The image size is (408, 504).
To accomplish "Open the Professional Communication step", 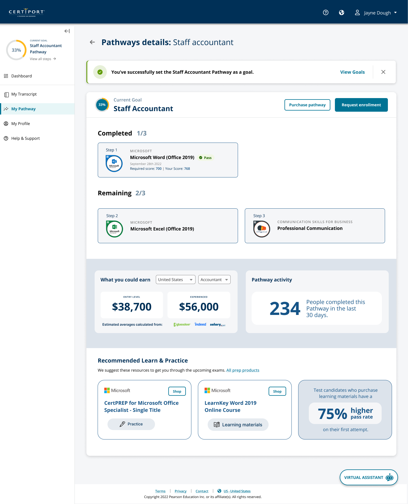I will (x=315, y=226).
